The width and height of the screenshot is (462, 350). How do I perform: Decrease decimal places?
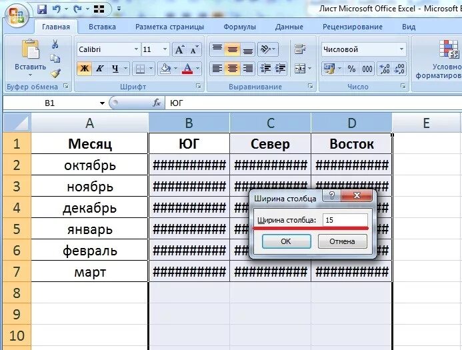coord(399,69)
